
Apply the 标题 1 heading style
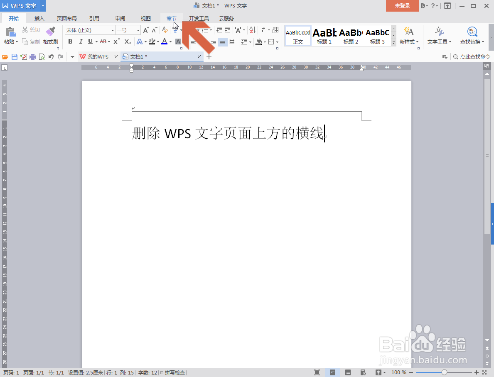324,36
